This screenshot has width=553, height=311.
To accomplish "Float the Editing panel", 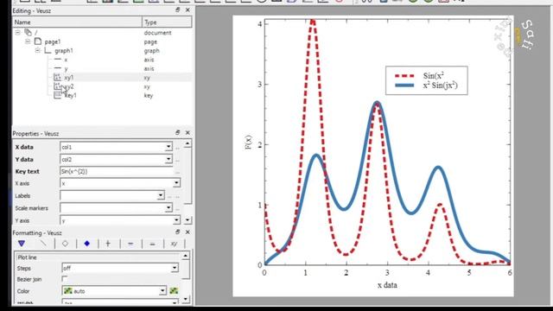I will pyautogui.click(x=178, y=10).
